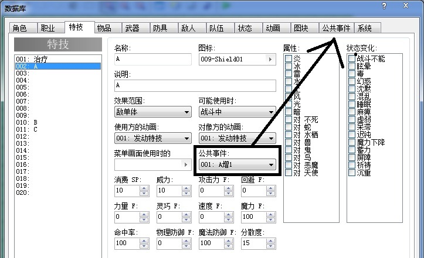Switch to the 公共事件 tab
The height and width of the screenshot is (258, 424).
[336, 28]
